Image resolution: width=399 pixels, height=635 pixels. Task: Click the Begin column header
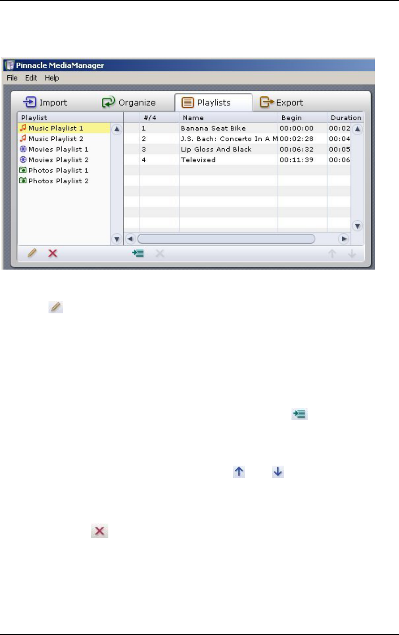coord(302,117)
